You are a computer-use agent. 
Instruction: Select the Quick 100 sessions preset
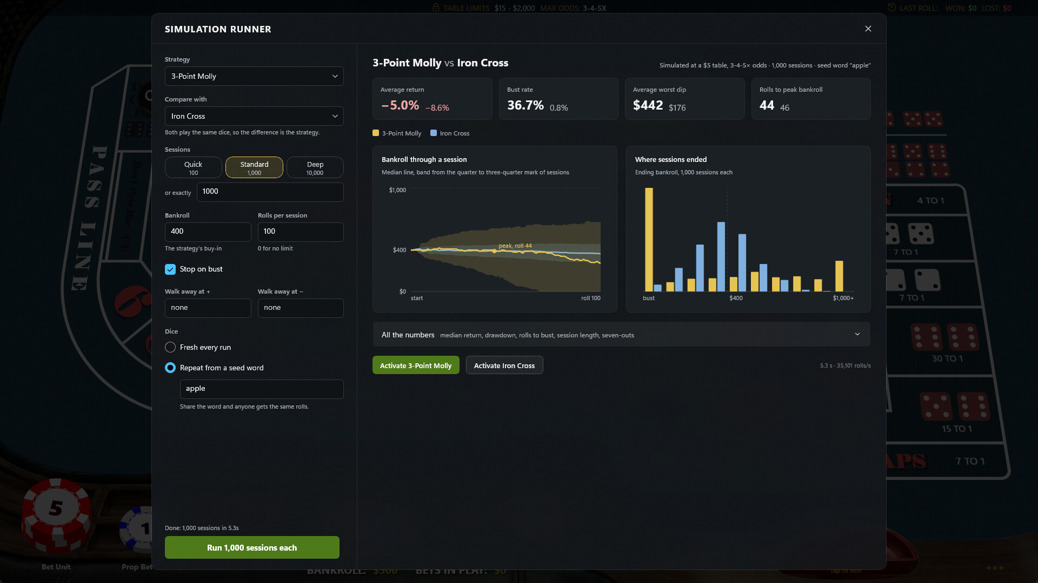pos(193,167)
